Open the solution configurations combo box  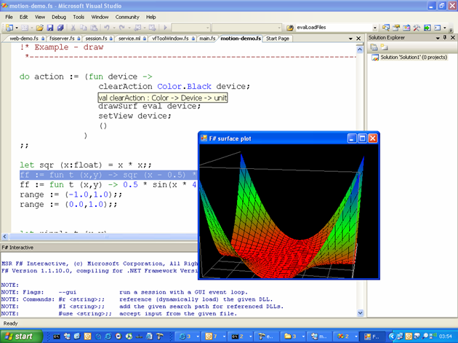190,28
